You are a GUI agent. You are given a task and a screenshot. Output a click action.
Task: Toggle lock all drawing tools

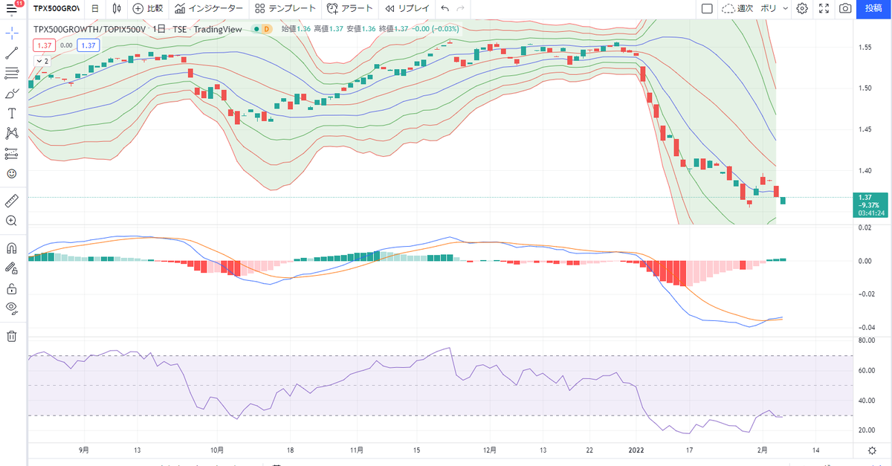11,288
